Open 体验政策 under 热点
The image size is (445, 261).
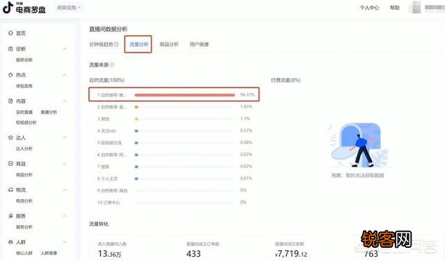point(24,86)
